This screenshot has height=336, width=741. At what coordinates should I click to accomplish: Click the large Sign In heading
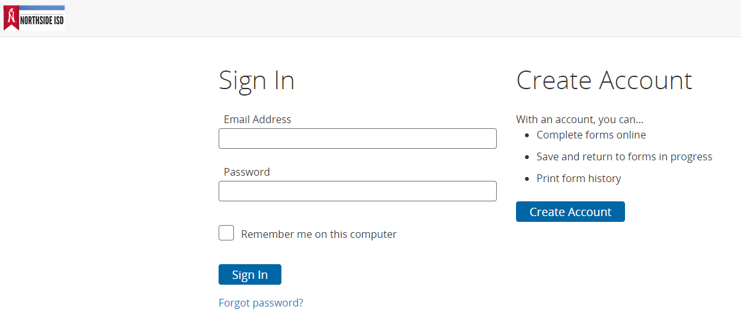(256, 81)
